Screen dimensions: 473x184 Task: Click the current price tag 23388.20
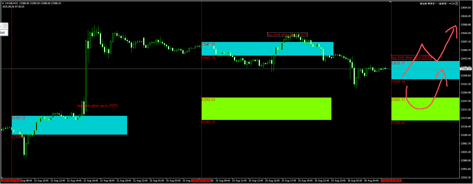(466, 69)
